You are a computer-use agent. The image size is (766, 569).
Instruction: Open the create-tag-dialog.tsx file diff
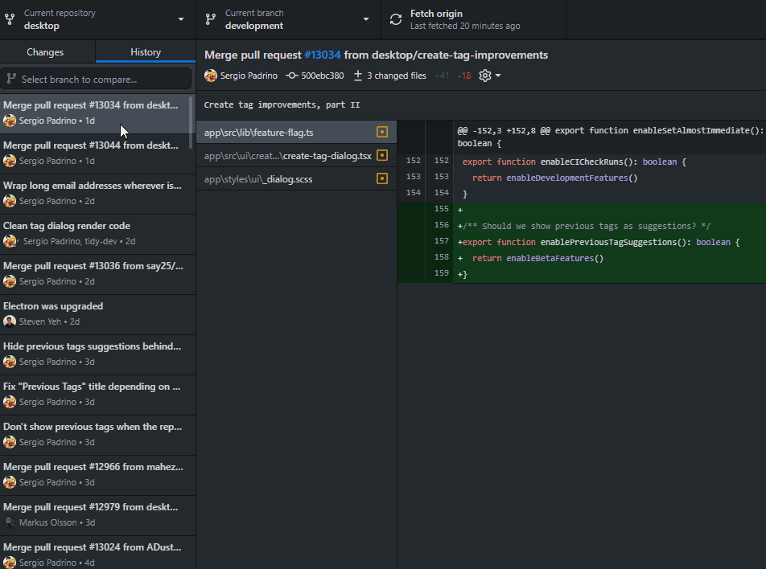tap(297, 156)
